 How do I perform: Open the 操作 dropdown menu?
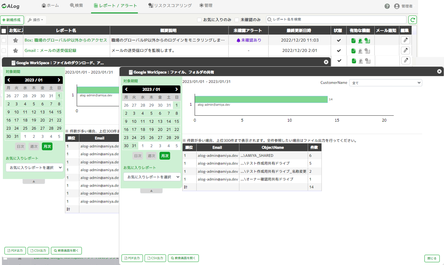pyautogui.click(x=36, y=20)
